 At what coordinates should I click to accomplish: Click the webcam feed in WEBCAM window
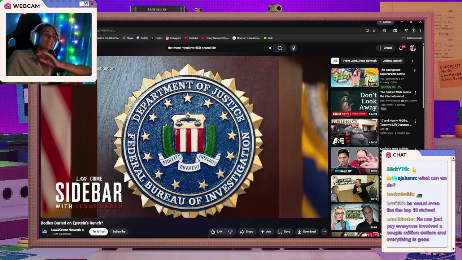coord(49,44)
